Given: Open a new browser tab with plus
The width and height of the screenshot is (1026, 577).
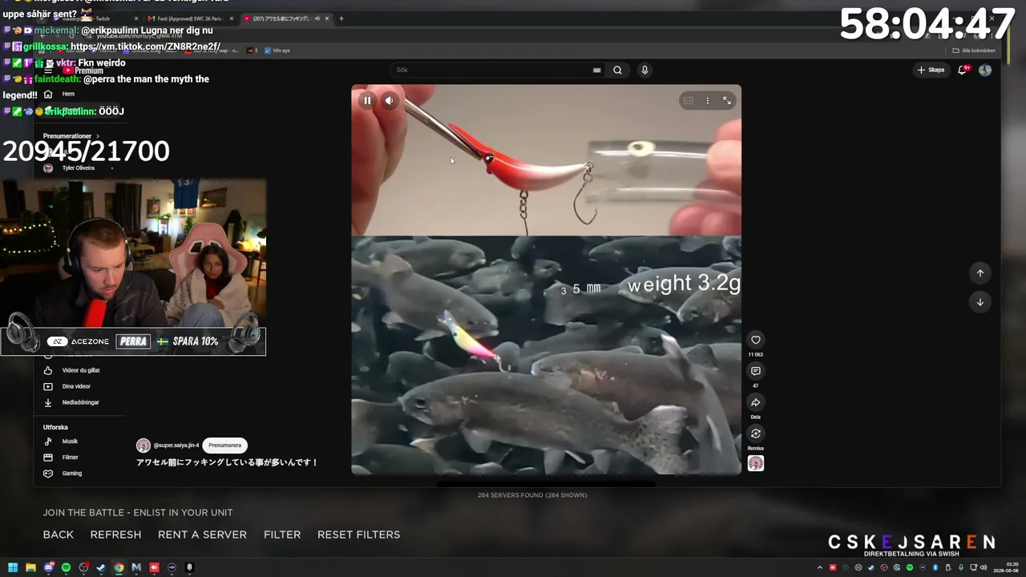Looking at the screenshot, I should tap(341, 18).
